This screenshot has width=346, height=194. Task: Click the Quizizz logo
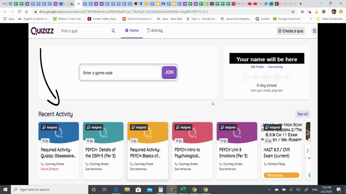[42, 31]
